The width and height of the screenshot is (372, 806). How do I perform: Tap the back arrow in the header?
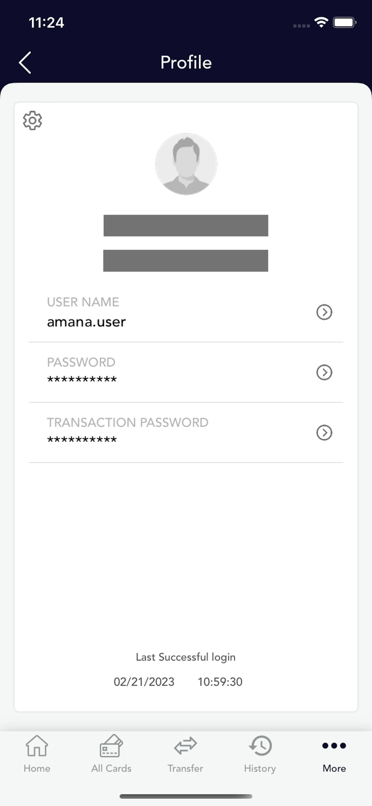[25, 63]
